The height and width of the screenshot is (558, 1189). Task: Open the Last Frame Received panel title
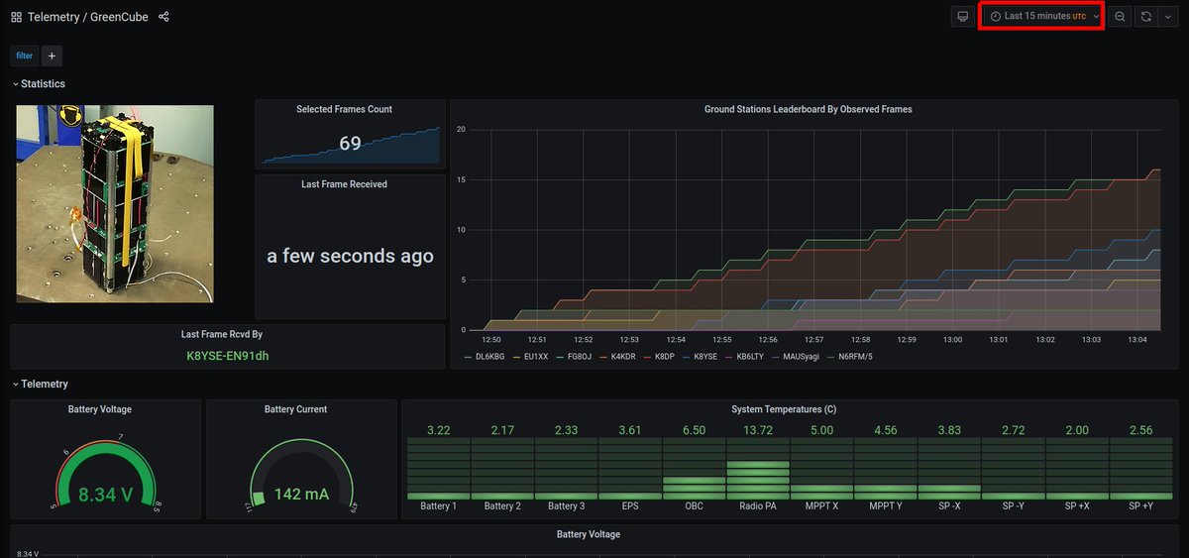point(345,184)
